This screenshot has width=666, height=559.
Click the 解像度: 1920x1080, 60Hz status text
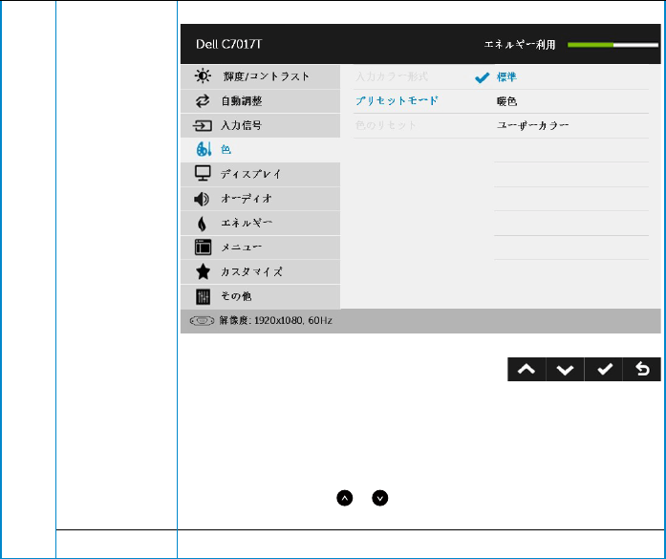point(275,321)
